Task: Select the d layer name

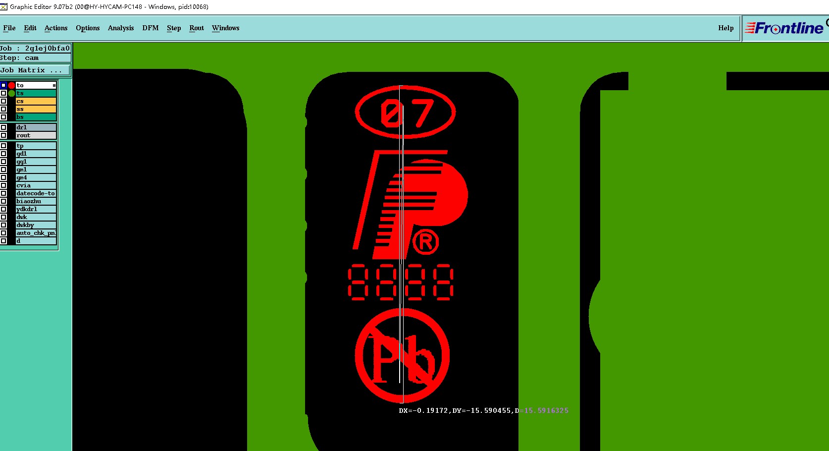Action: (36, 241)
